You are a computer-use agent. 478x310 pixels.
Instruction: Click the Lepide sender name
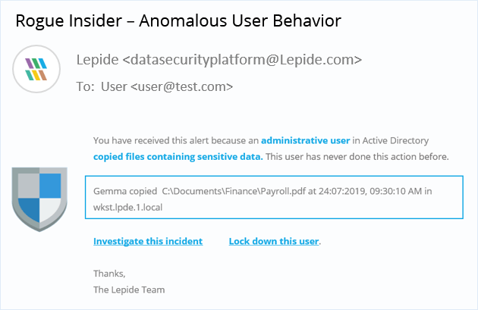97,60
